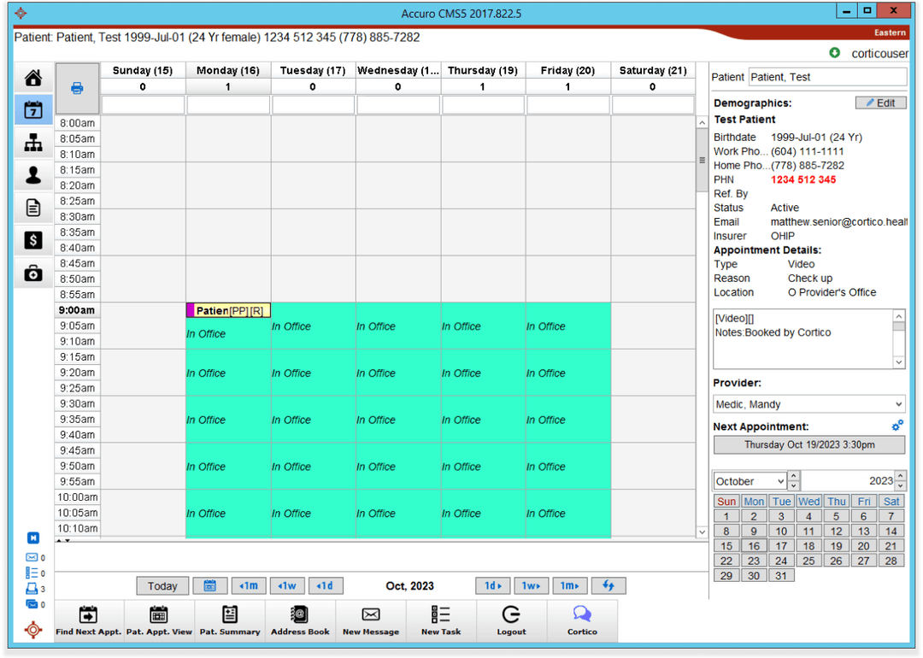The width and height of the screenshot is (923, 658).
Task: Open the Documents file icon in sidebar
Action: (32, 208)
